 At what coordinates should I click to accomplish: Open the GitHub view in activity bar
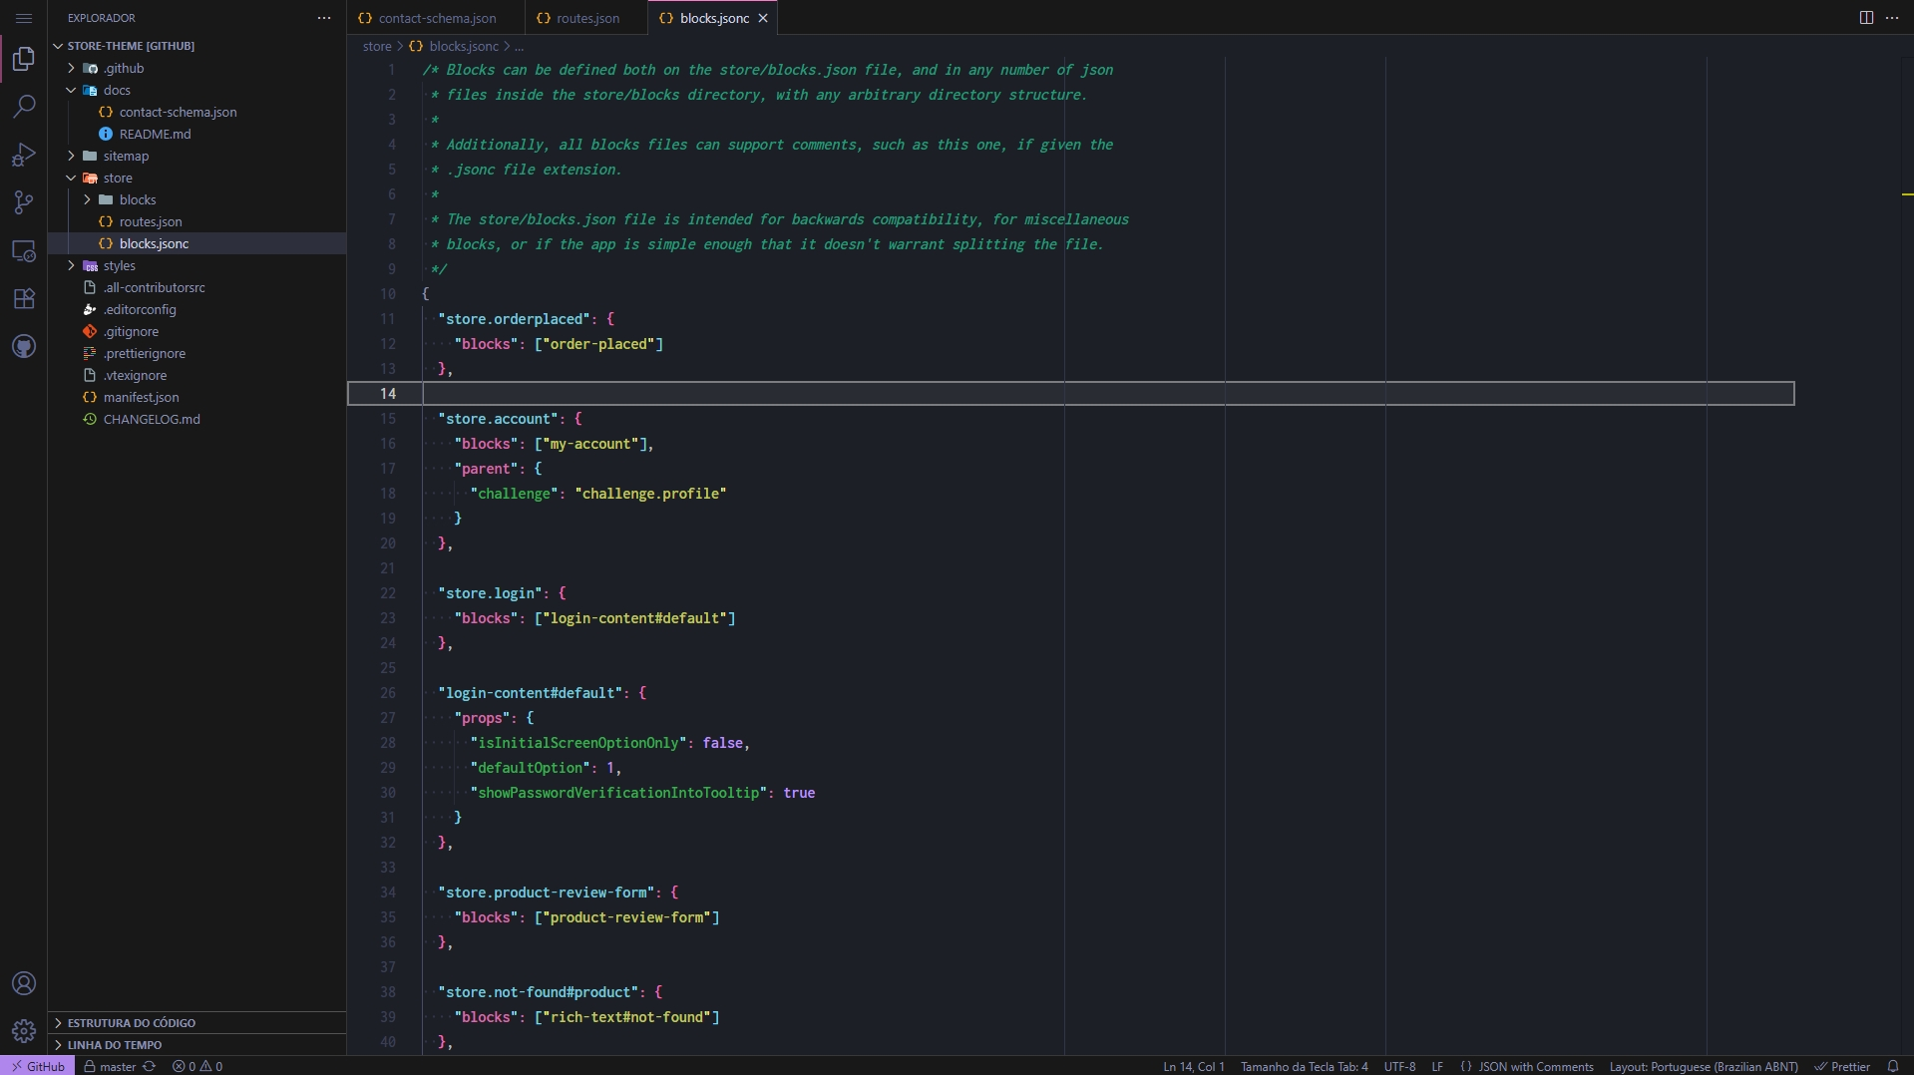[x=24, y=346]
